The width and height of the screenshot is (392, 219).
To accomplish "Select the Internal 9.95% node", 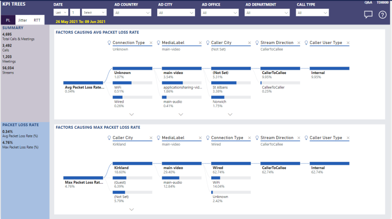I will [330, 73].
